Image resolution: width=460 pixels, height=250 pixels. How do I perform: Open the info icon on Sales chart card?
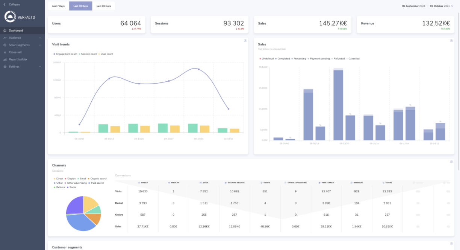tap(451, 41)
